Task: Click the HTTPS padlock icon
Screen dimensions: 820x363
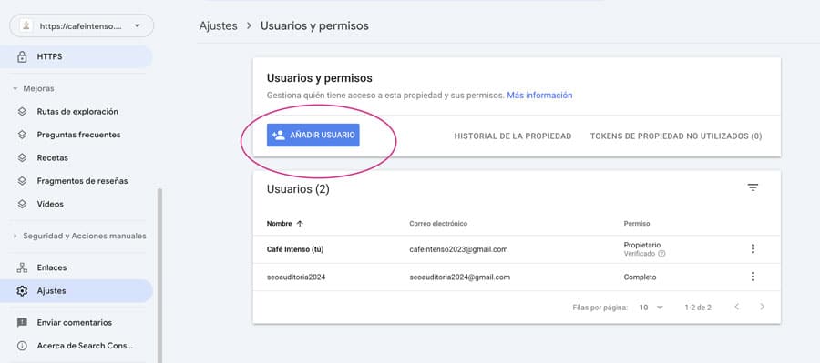Action: (x=22, y=56)
